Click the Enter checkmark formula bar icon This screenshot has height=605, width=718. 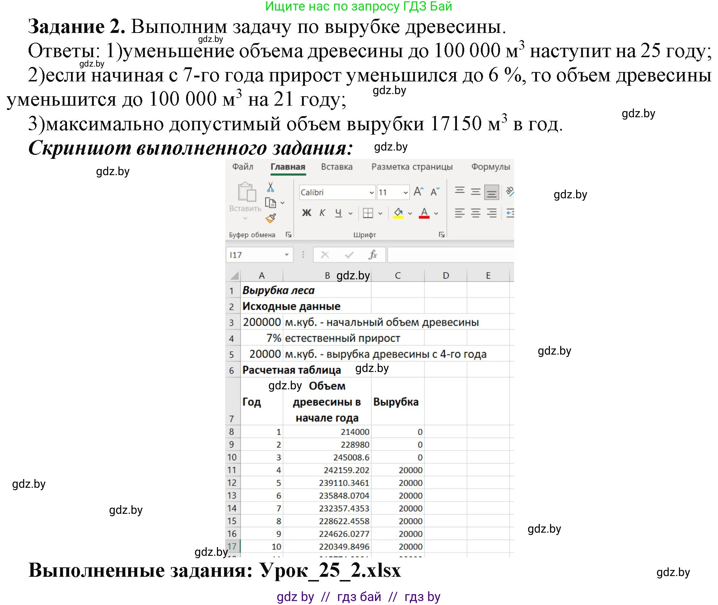(x=349, y=255)
